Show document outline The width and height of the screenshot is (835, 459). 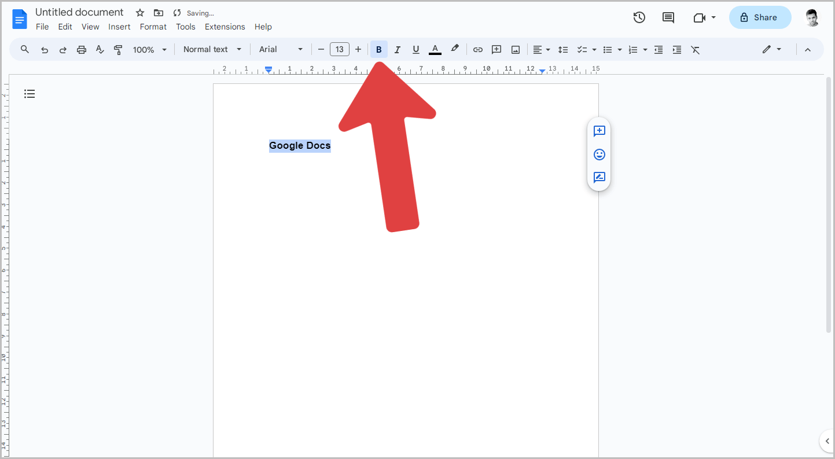(30, 94)
